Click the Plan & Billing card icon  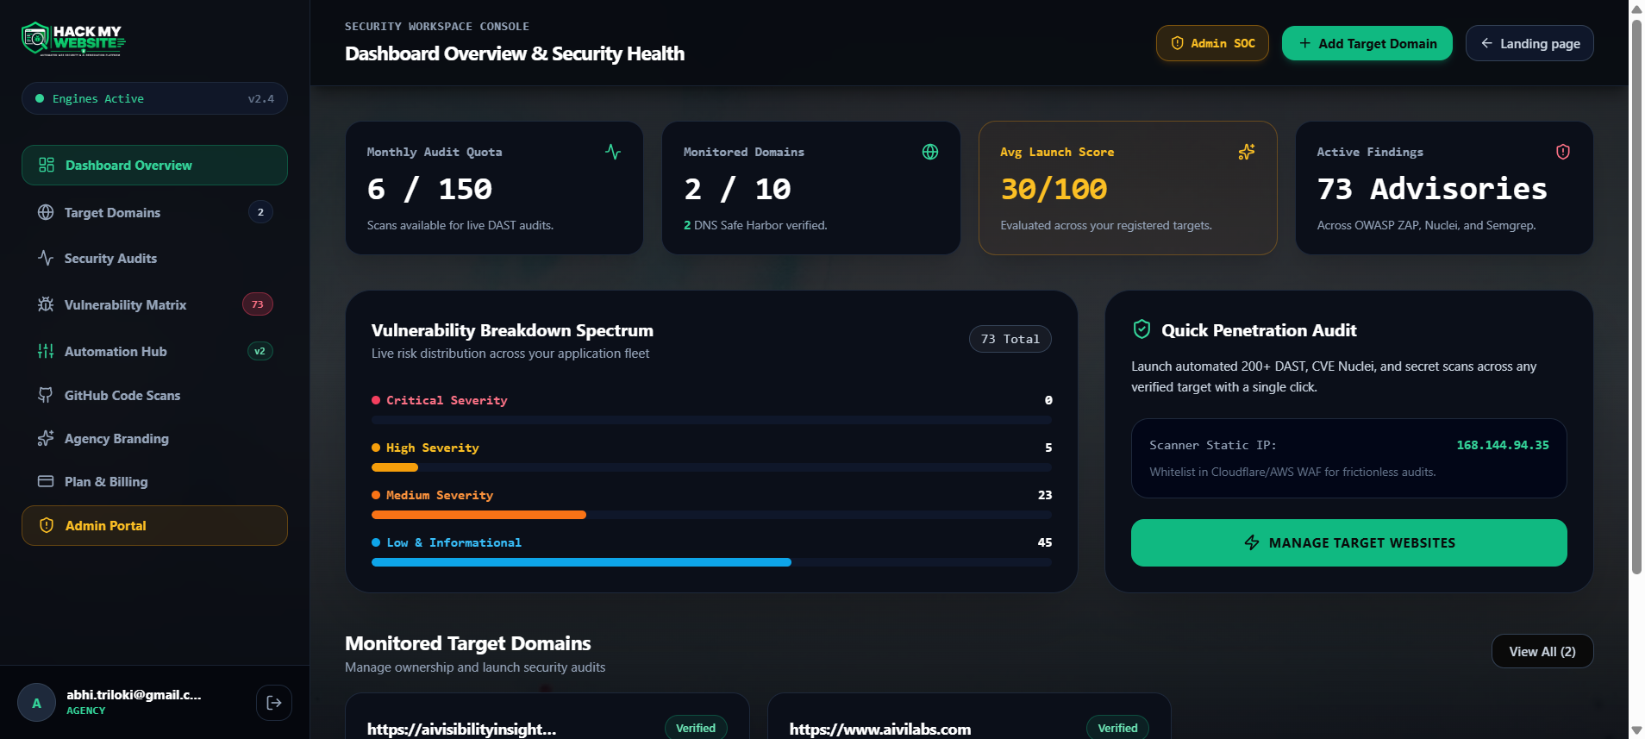[x=46, y=481]
